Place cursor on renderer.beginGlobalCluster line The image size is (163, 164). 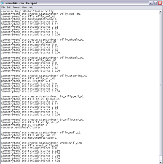coord(27,11)
